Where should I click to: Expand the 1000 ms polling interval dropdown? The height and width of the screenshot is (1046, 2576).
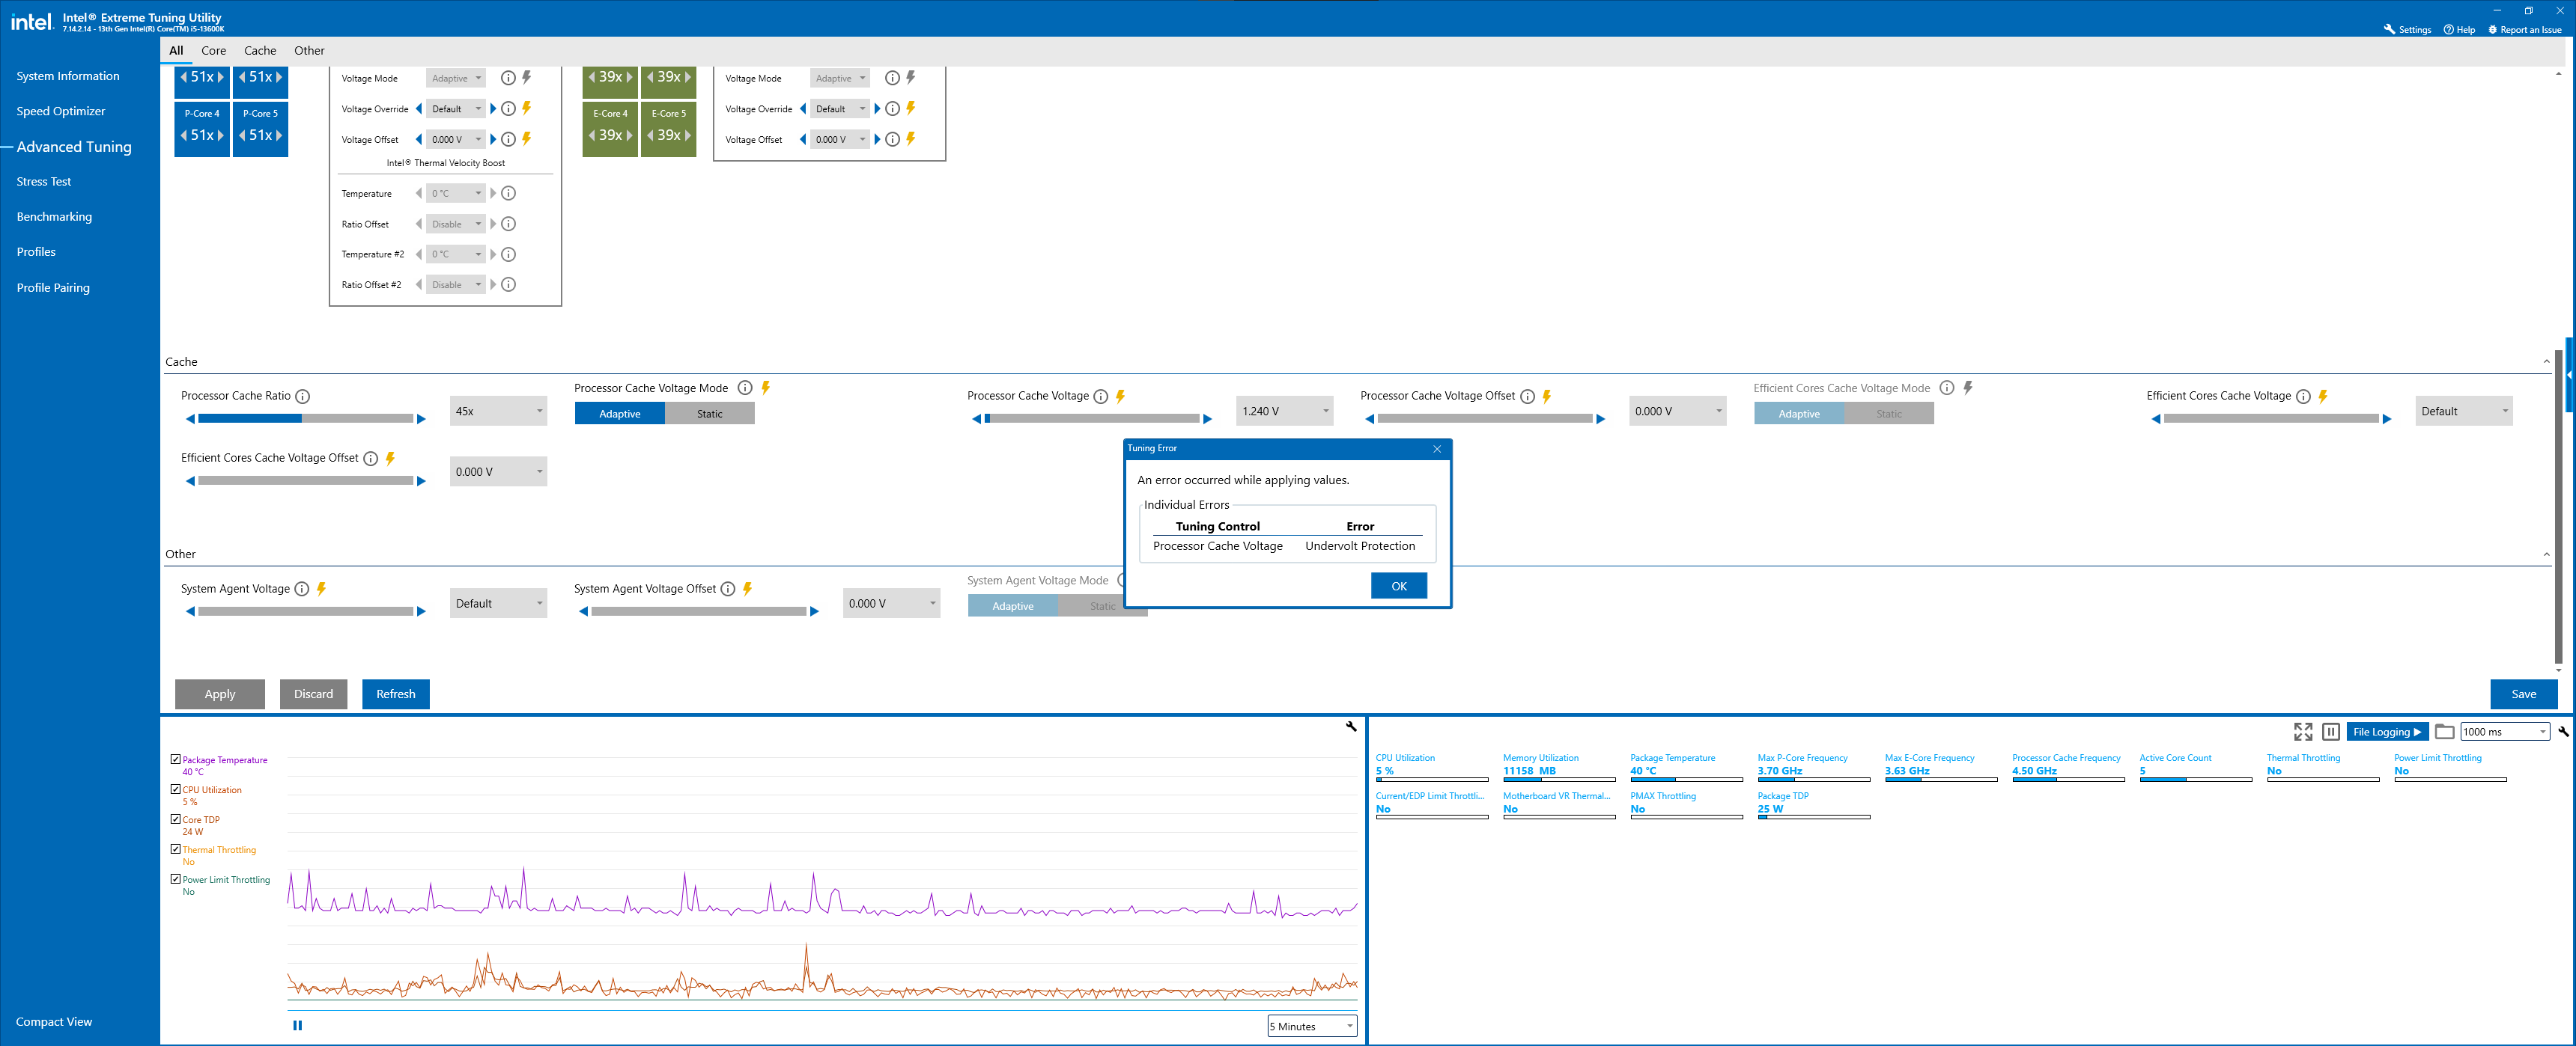click(2504, 731)
